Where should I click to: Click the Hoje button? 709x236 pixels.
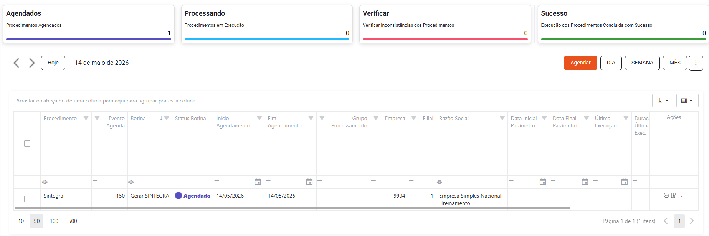[x=53, y=63]
